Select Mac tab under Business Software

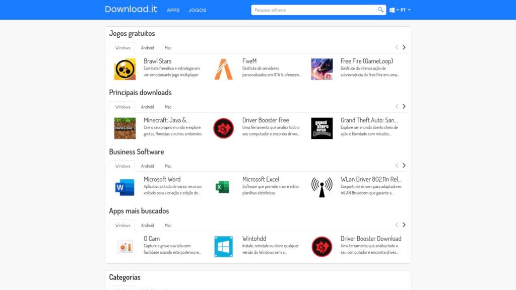point(168,166)
